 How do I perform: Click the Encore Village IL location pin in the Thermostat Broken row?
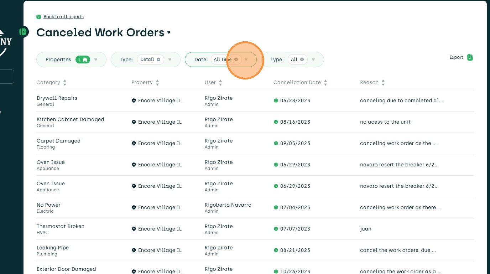134,229
